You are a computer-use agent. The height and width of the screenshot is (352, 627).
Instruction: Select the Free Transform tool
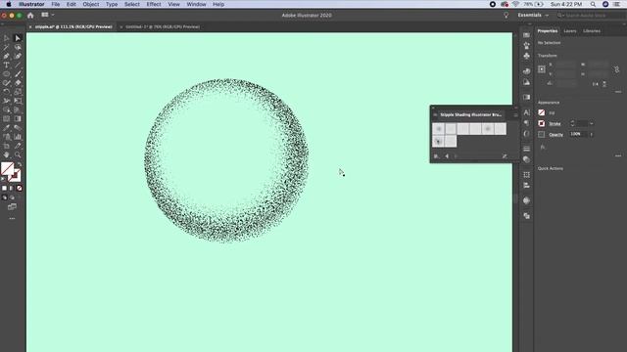click(18, 101)
